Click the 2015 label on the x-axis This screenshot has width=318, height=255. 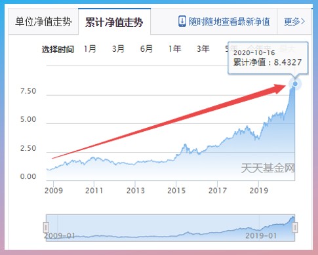point(176,191)
